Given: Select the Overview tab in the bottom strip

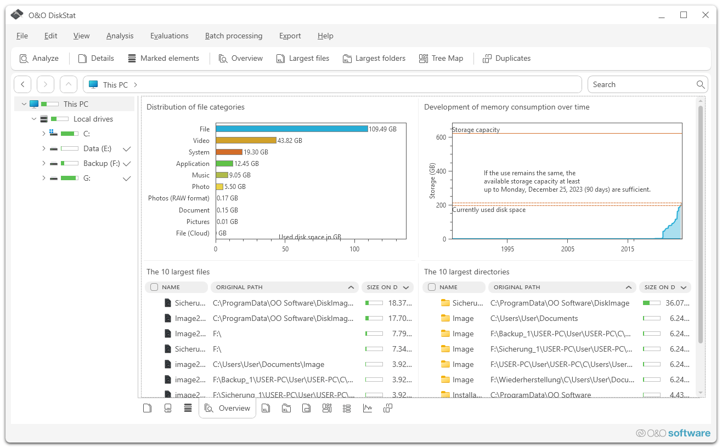Looking at the screenshot, I should (227, 408).
